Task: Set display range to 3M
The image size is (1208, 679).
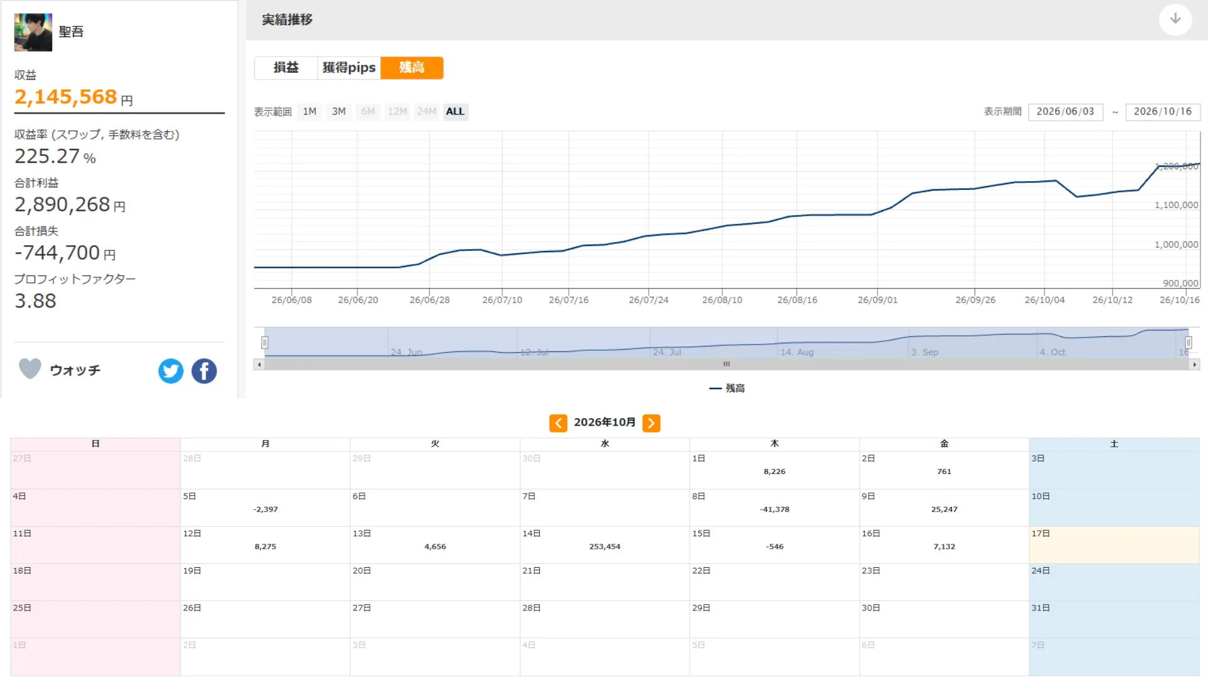Action: click(338, 112)
